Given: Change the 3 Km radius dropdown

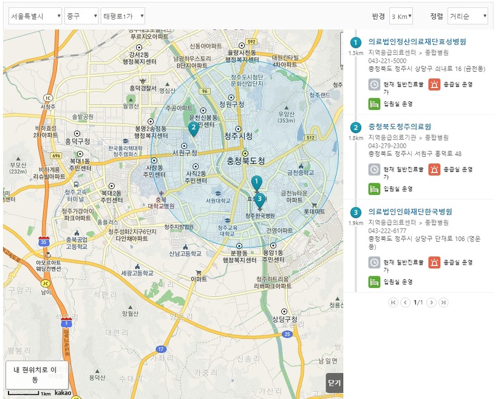Looking at the screenshot, I should pyautogui.click(x=401, y=16).
